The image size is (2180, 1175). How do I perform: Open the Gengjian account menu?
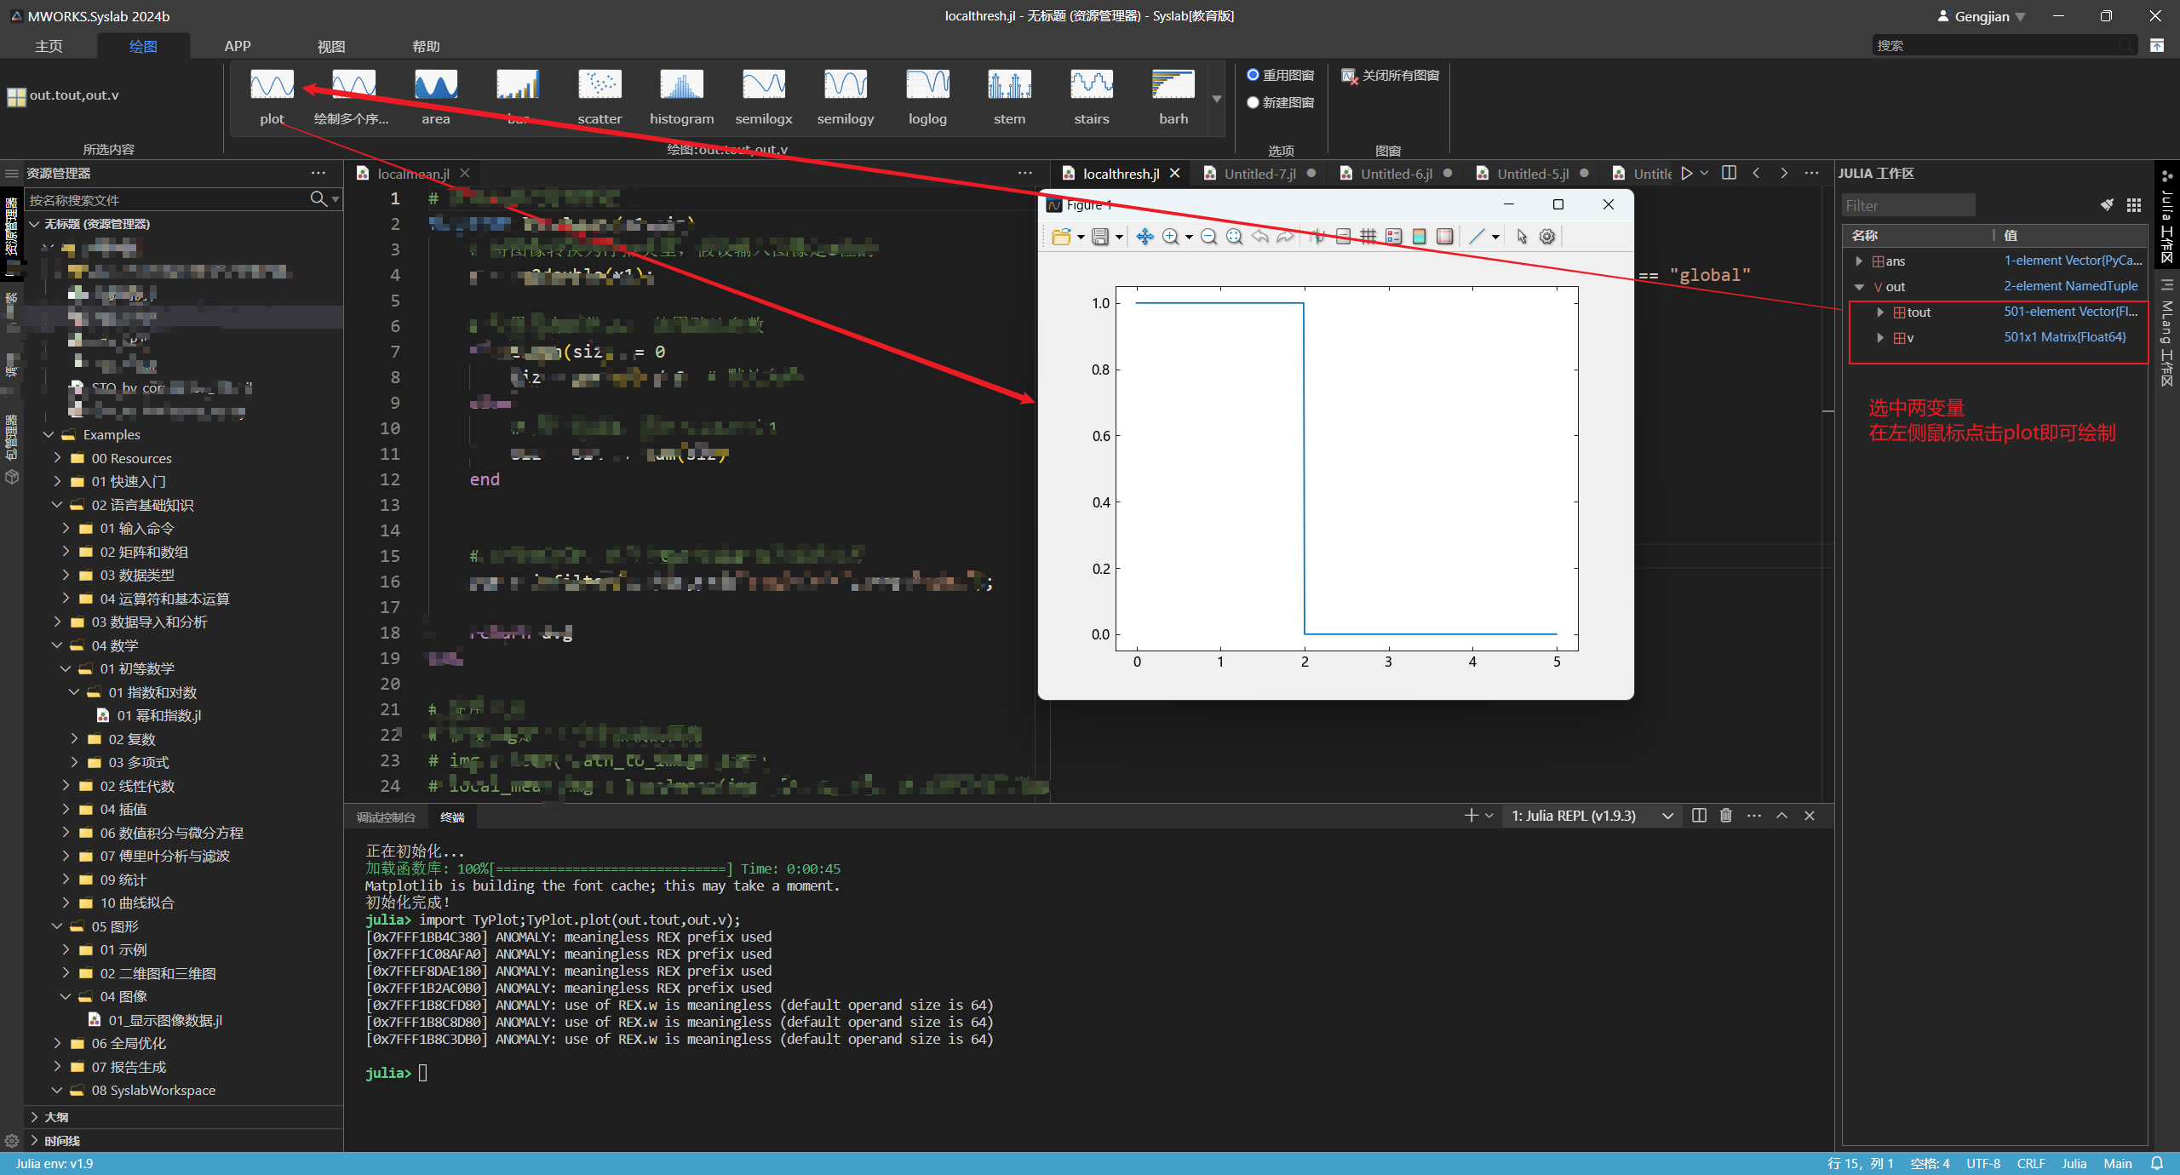click(x=1982, y=16)
